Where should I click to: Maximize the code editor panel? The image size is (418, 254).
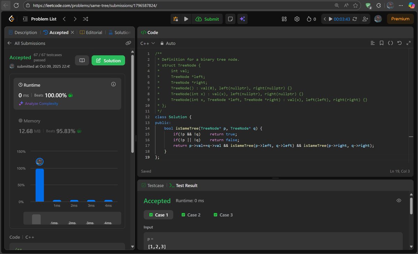click(x=408, y=43)
